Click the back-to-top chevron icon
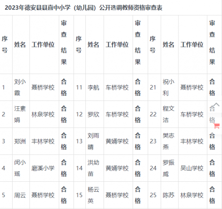Viewport: 222px width, 209px height. point(217,104)
